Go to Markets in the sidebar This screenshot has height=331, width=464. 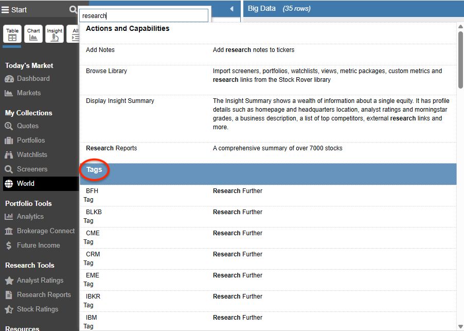(x=29, y=93)
